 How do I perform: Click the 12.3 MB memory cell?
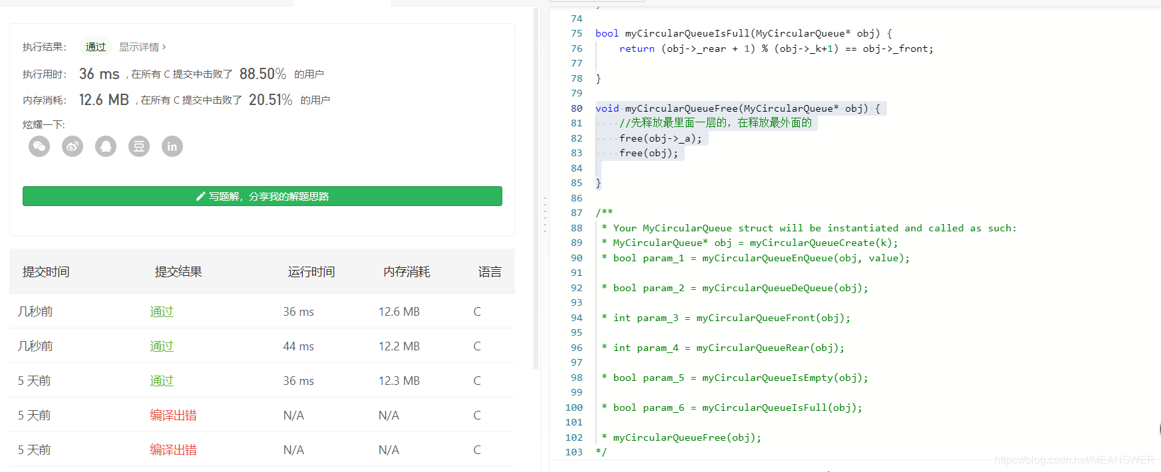[399, 381]
